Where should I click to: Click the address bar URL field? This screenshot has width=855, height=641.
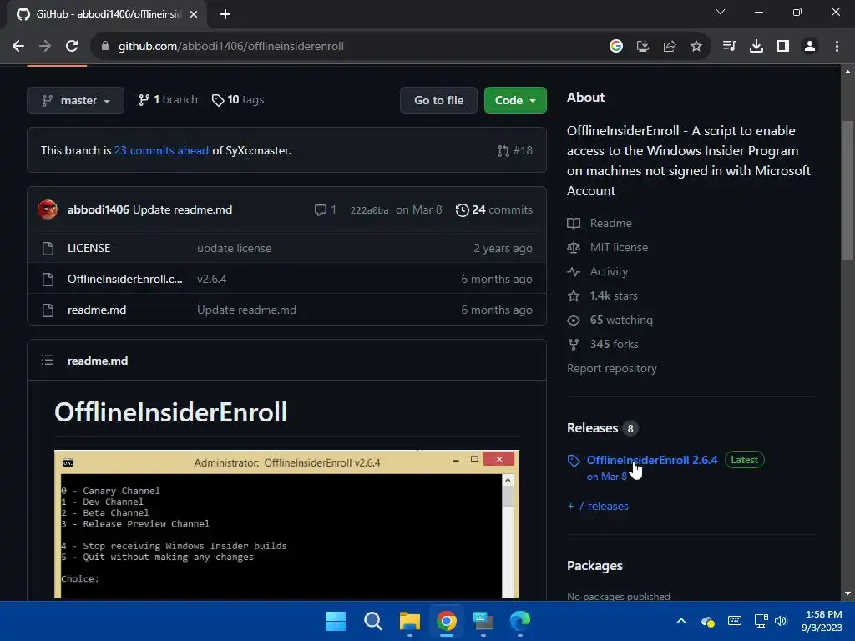[349, 47]
